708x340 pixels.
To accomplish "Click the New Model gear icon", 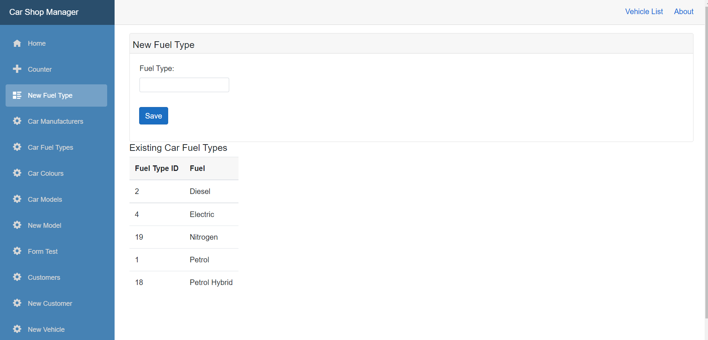I will tap(17, 225).
